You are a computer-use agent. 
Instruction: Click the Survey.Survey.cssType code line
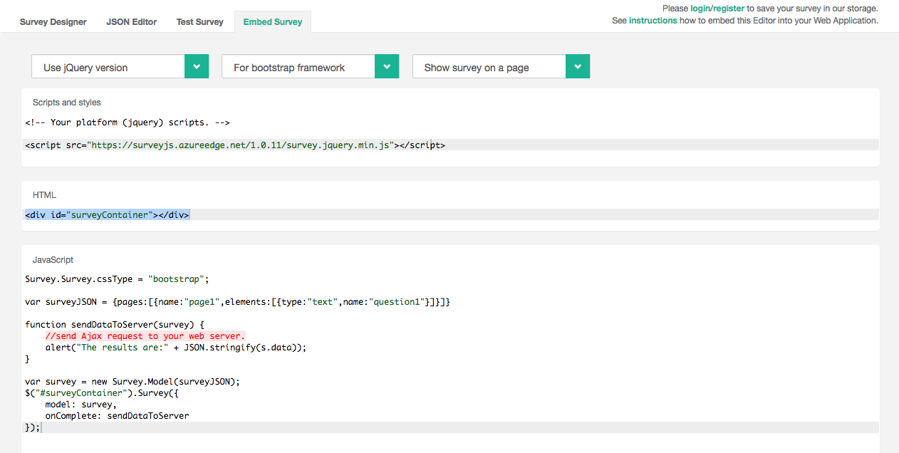tap(118, 279)
